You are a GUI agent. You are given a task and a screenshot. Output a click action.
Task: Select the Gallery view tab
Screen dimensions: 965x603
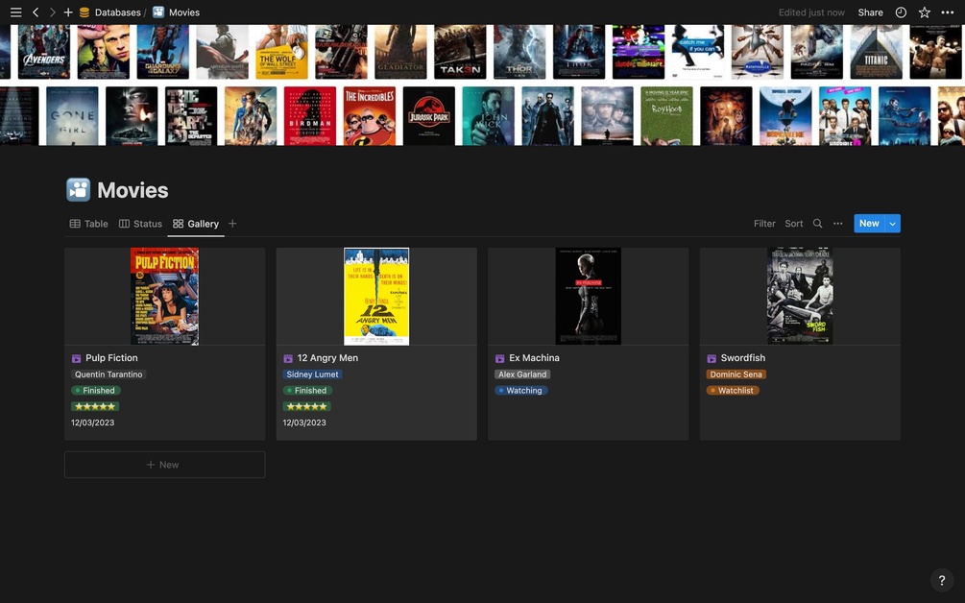pos(196,224)
